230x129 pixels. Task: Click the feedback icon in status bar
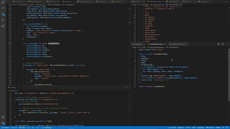click(223, 128)
